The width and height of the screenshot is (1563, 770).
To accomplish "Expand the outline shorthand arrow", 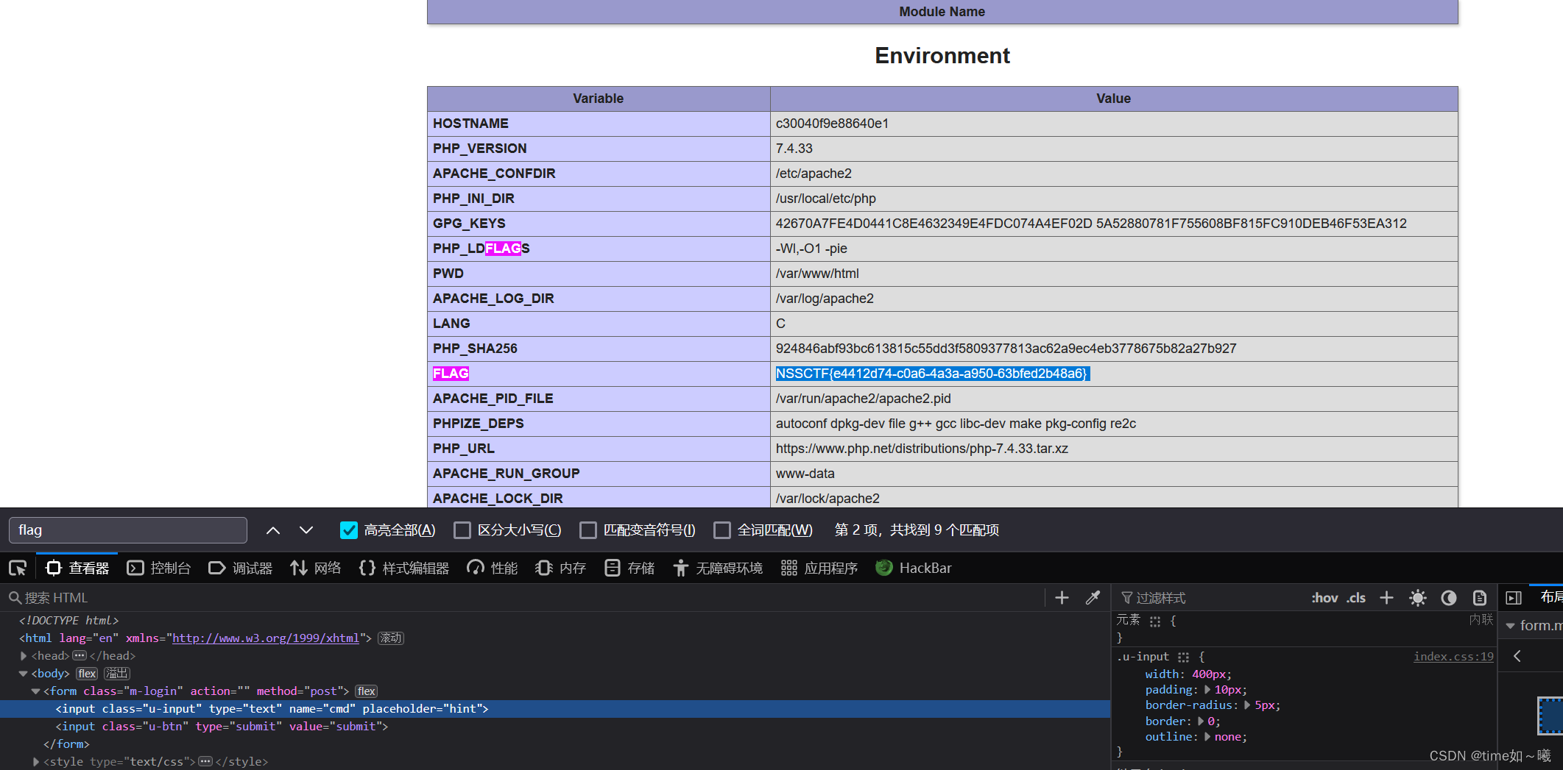I will click(x=1207, y=737).
